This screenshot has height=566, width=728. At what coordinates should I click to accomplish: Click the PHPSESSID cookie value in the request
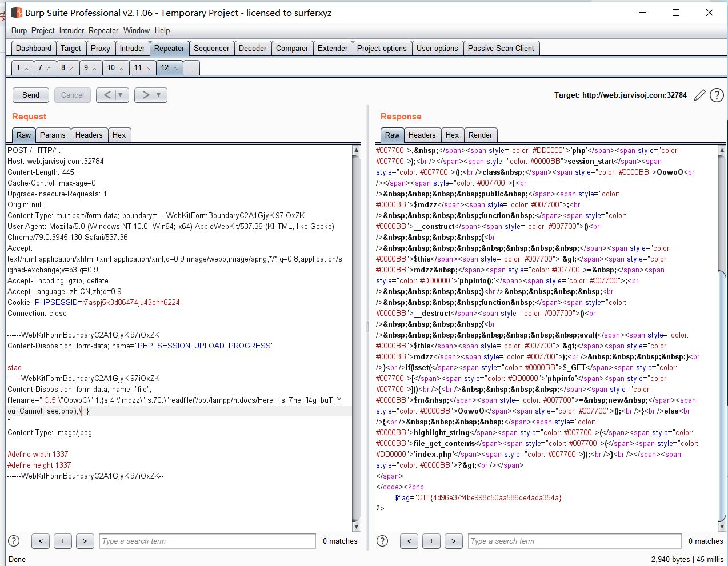click(131, 302)
